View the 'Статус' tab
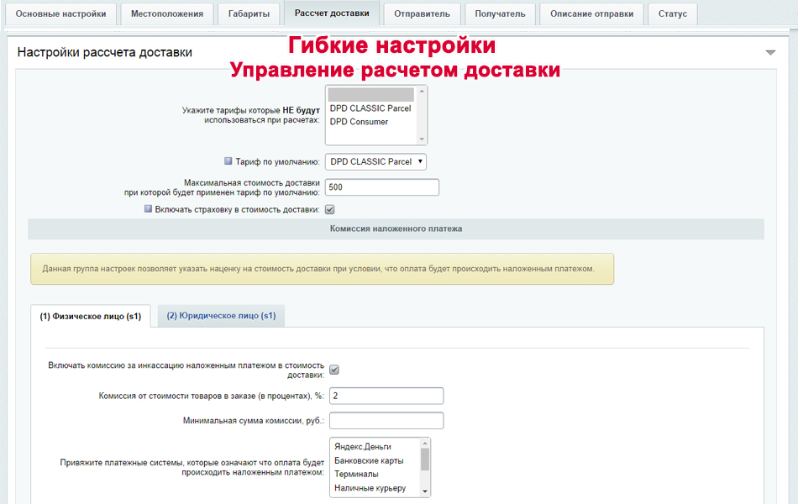 [672, 13]
